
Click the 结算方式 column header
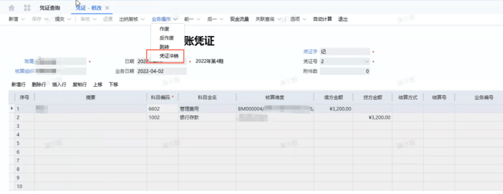[x=407, y=97]
